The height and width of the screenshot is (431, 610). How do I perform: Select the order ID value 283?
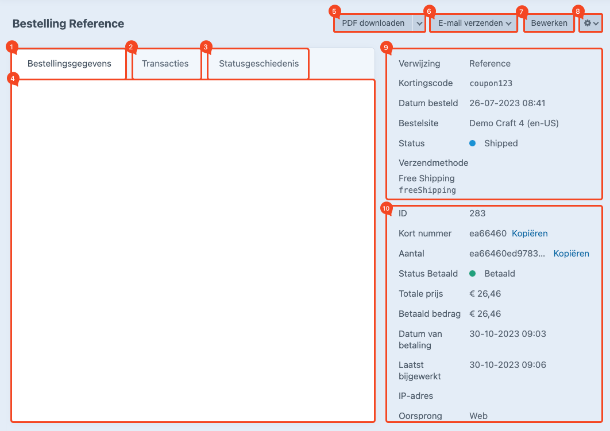click(477, 213)
